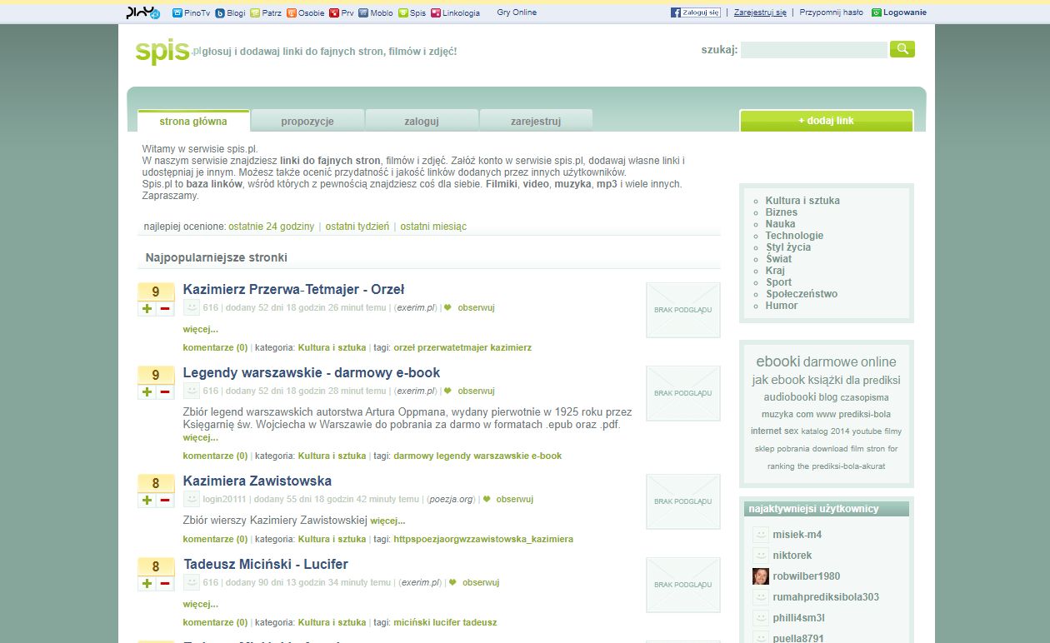Open Technologie sidebar category
The width and height of the screenshot is (1050, 643).
[x=794, y=236]
